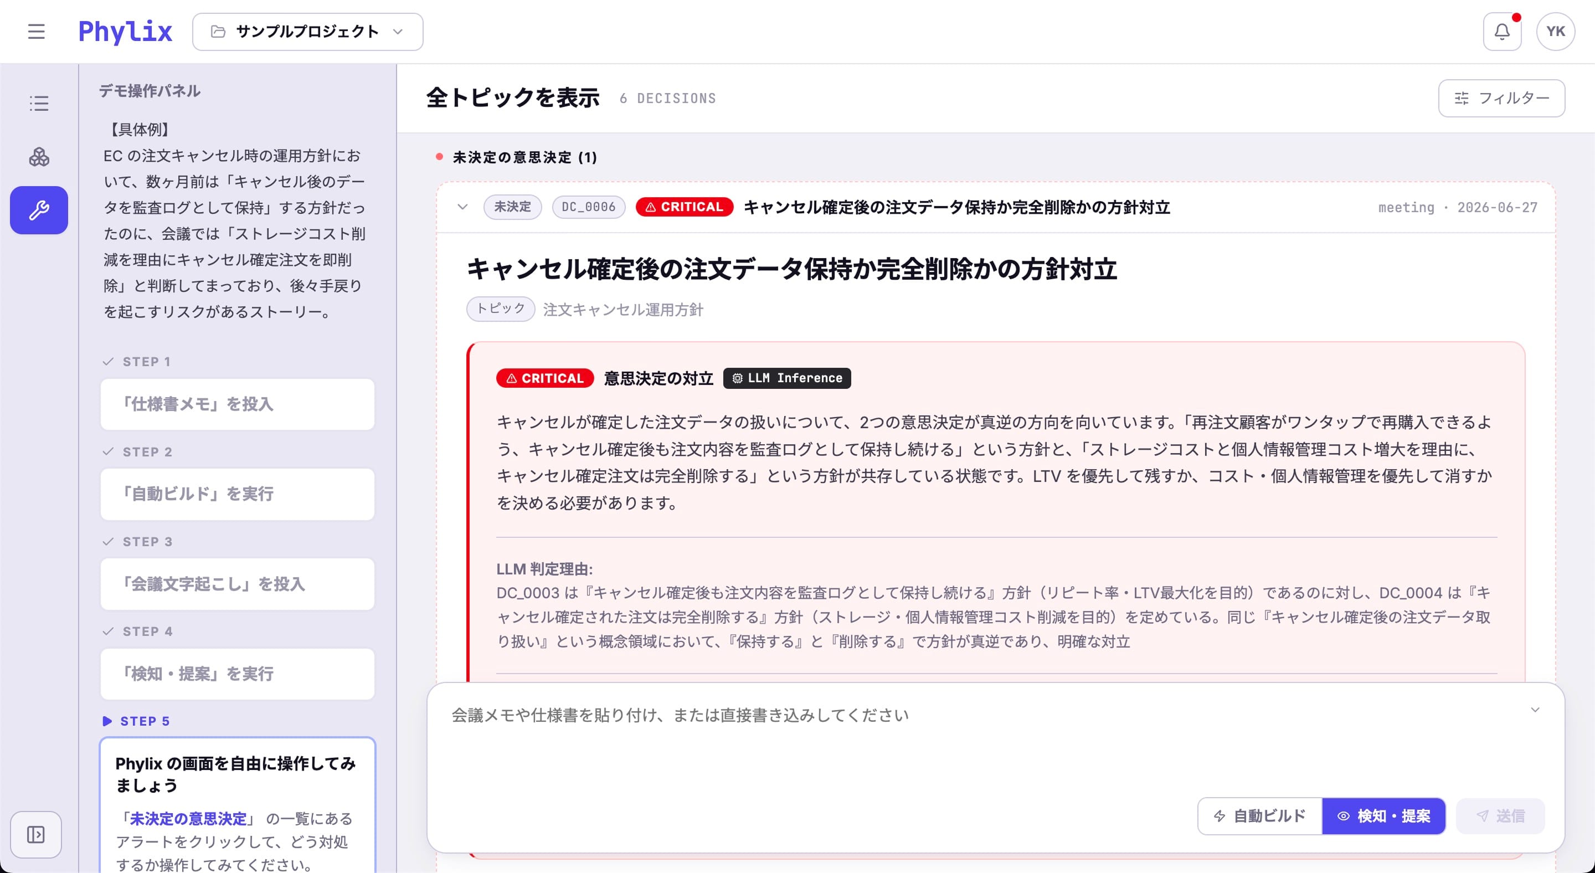The image size is (1595, 873).
Task: Click the STEP 4 checkmark label
Action: point(137,631)
